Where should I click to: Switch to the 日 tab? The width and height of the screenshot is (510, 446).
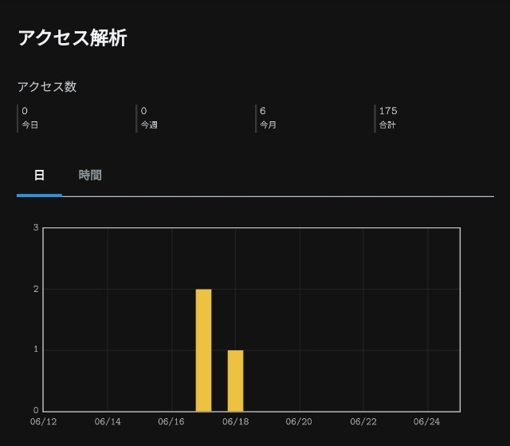[x=39, y=176]
